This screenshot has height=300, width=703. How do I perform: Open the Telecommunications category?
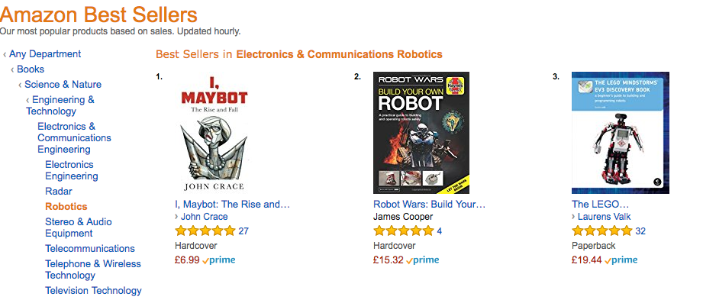click(x=89, y=249)
